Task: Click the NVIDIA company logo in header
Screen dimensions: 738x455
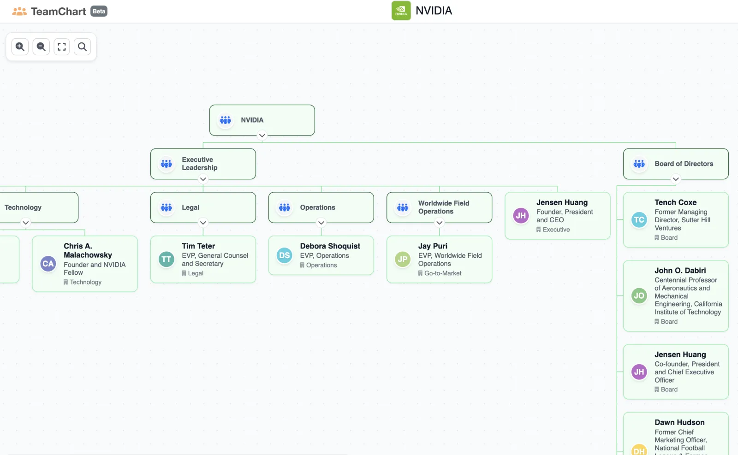Action: (x=401, y=11)
